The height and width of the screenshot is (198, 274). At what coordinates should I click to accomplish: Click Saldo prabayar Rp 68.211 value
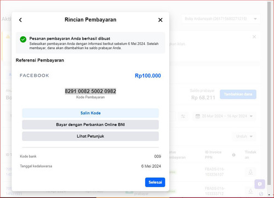click(x=203, y=98)
